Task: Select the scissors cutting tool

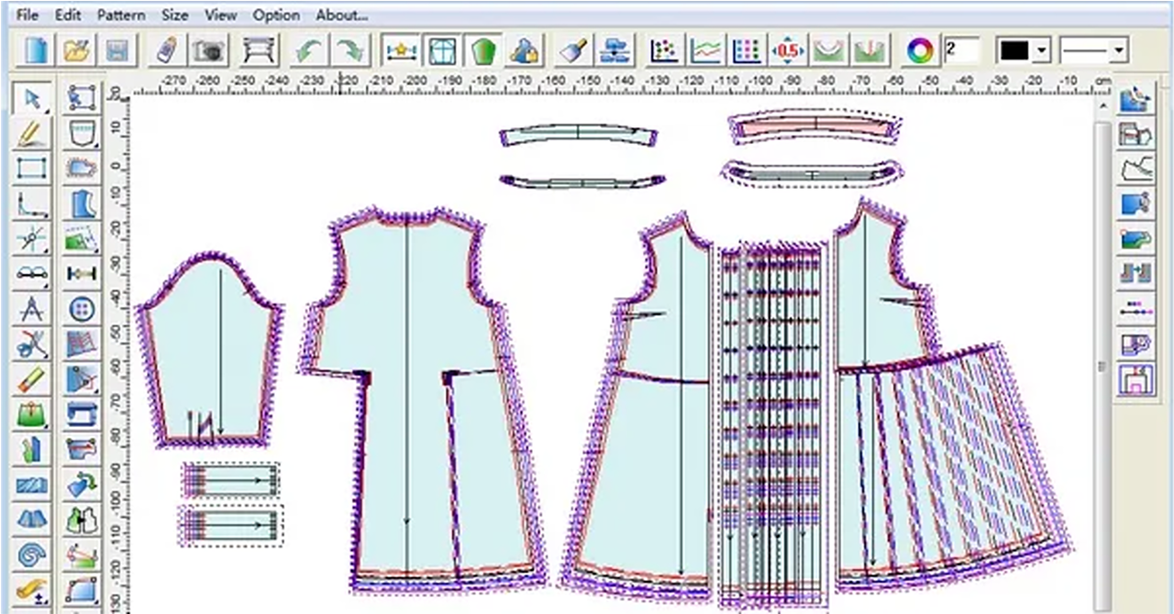Action: click(x=32, y=345)
